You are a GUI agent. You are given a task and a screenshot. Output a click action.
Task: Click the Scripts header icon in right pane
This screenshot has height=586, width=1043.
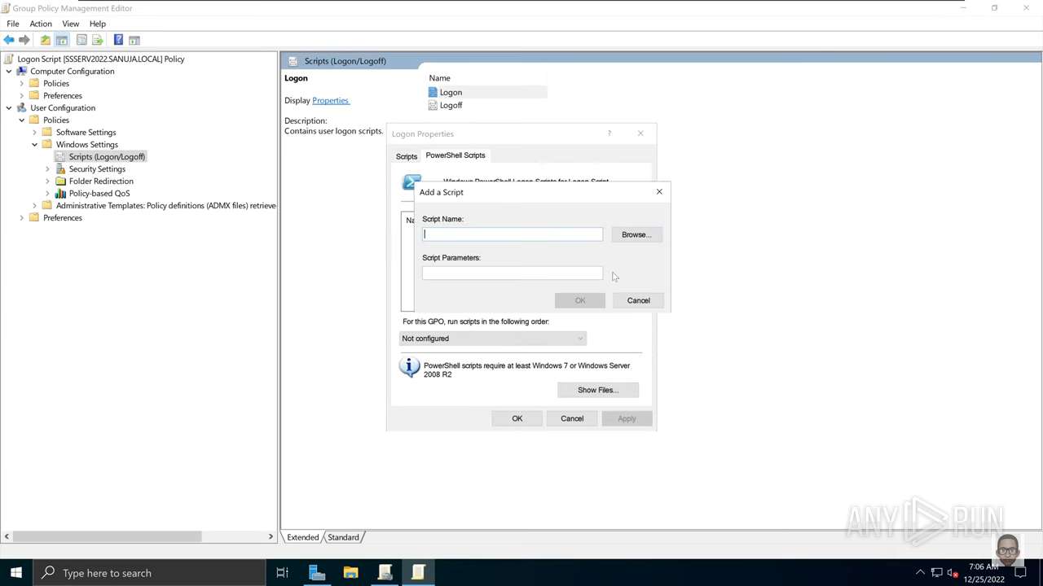pos(293,61)
